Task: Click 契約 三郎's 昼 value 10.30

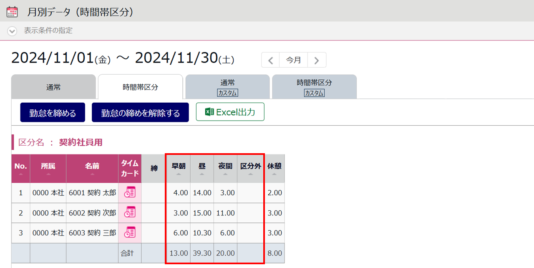Action: coord(202,233)
